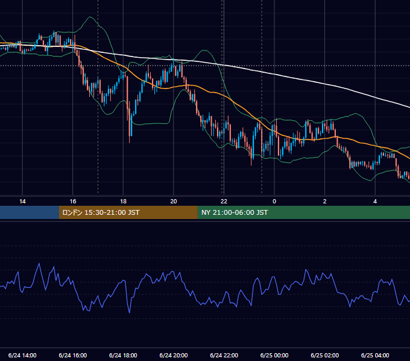Click the 16 hour axis label
This screenshot has width=410, height=361.
[73, 202]
